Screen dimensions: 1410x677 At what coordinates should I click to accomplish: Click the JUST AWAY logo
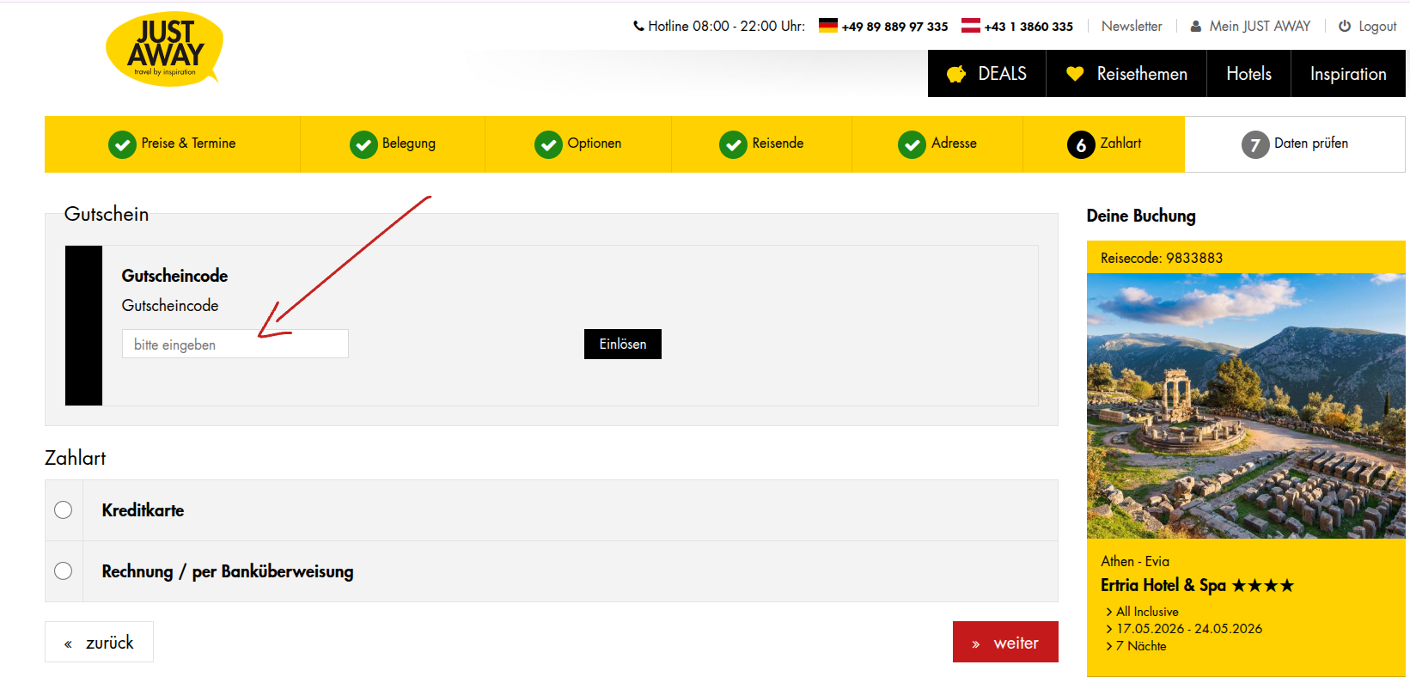point(164,49)
